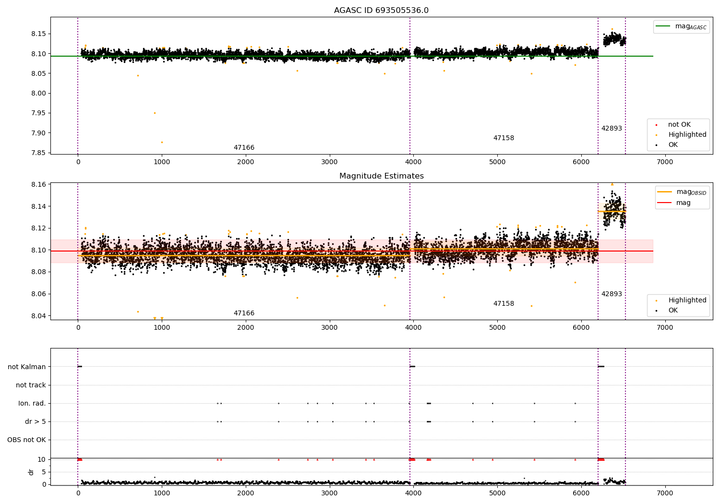This screenshot has width=720, height=504.
Task: Click the 'not Kalman' row label
Action: coord(27,367)
